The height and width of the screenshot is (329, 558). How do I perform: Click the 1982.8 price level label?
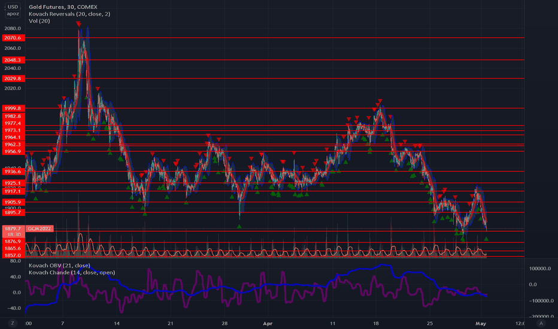13,116
